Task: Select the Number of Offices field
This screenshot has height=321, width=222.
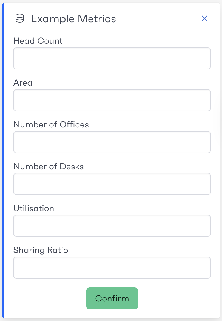Action: [x=112, y=142]
